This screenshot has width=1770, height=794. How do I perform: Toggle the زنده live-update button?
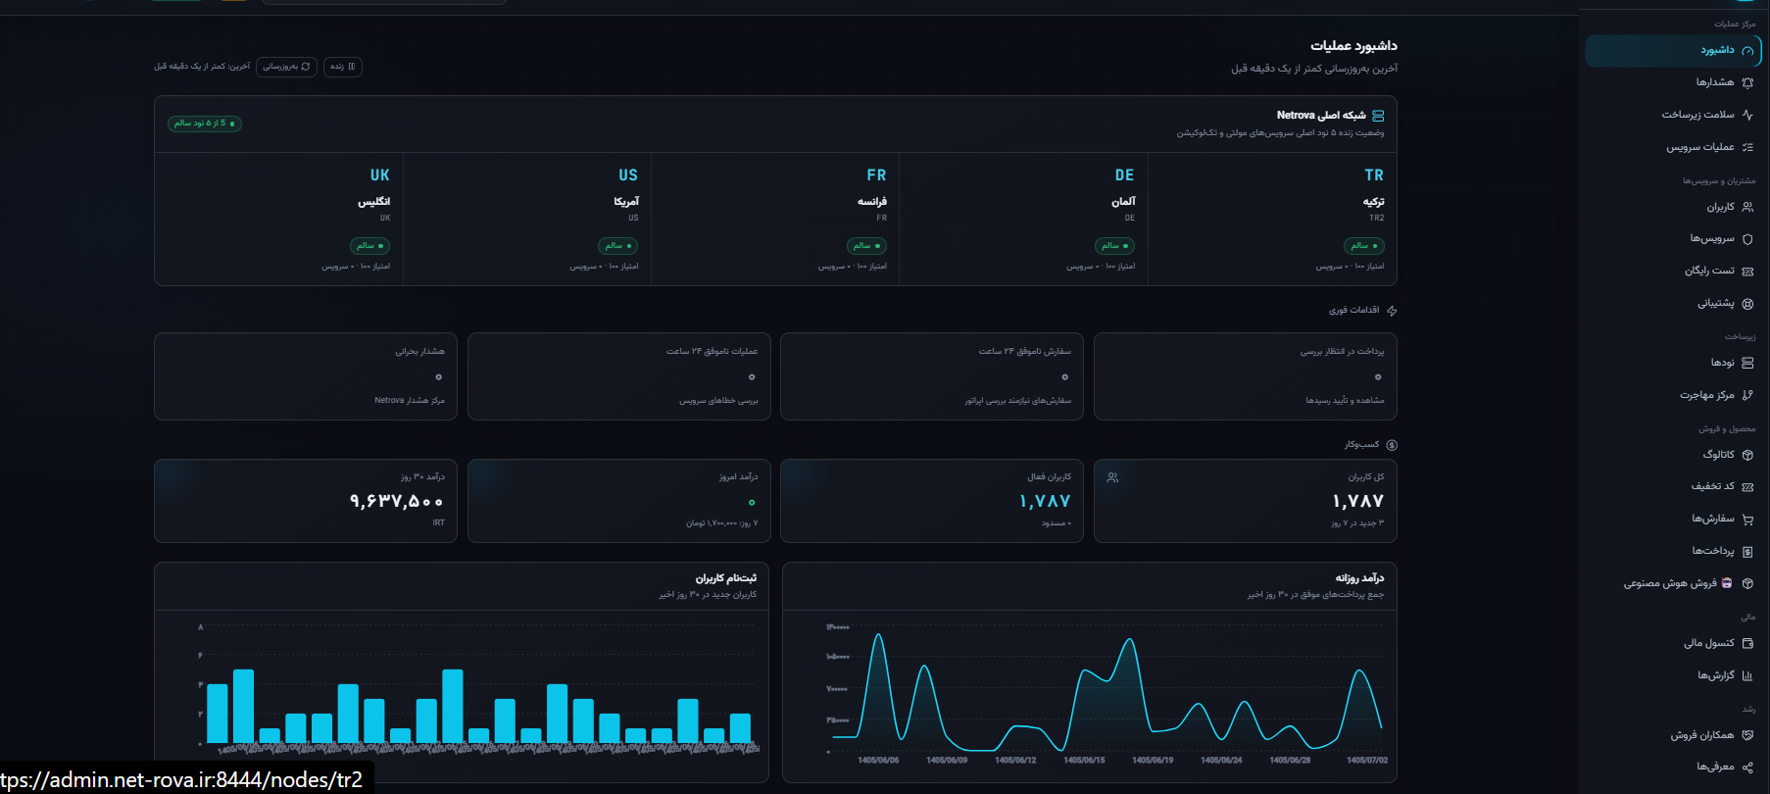point(342,67)
